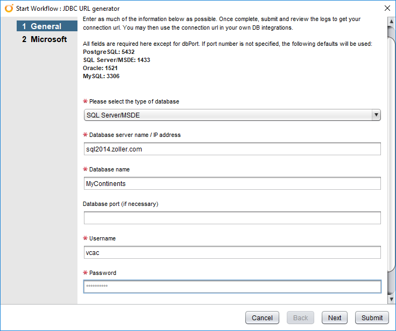
Task: Focus the Database port field
Action: coord(232,218)
